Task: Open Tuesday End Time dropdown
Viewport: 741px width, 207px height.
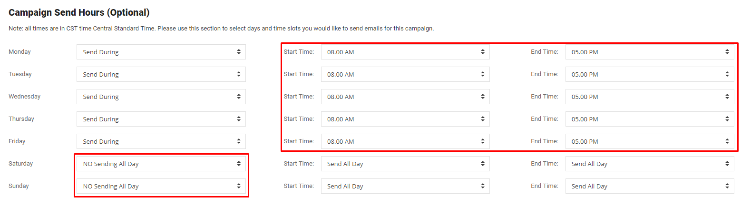Action: coord(650,74)
